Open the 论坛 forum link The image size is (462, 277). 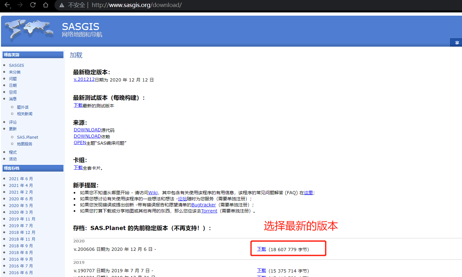182,198
